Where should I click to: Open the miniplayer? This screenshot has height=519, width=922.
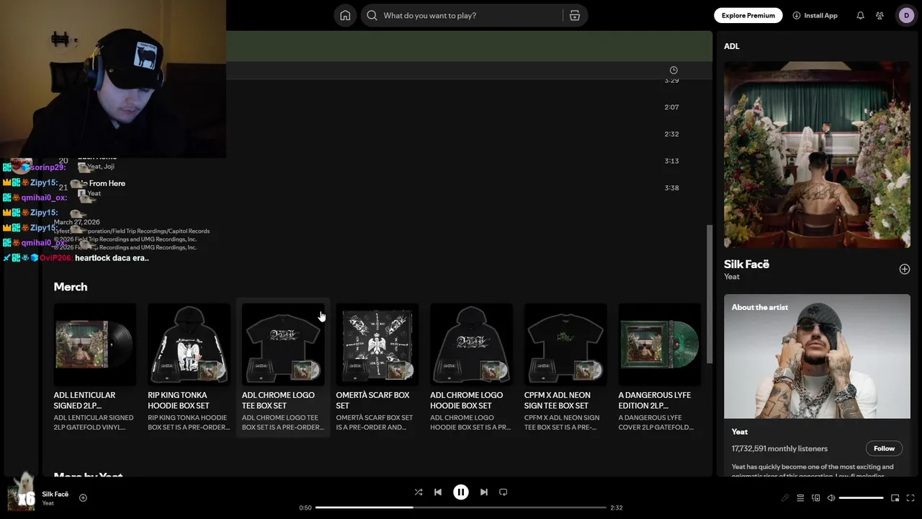[x=895, y=498]
